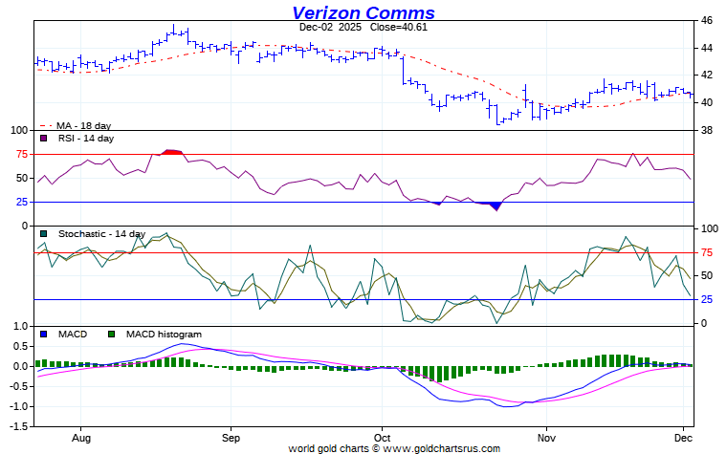Click the "-1.5" MACD axis label

(19, 426)
